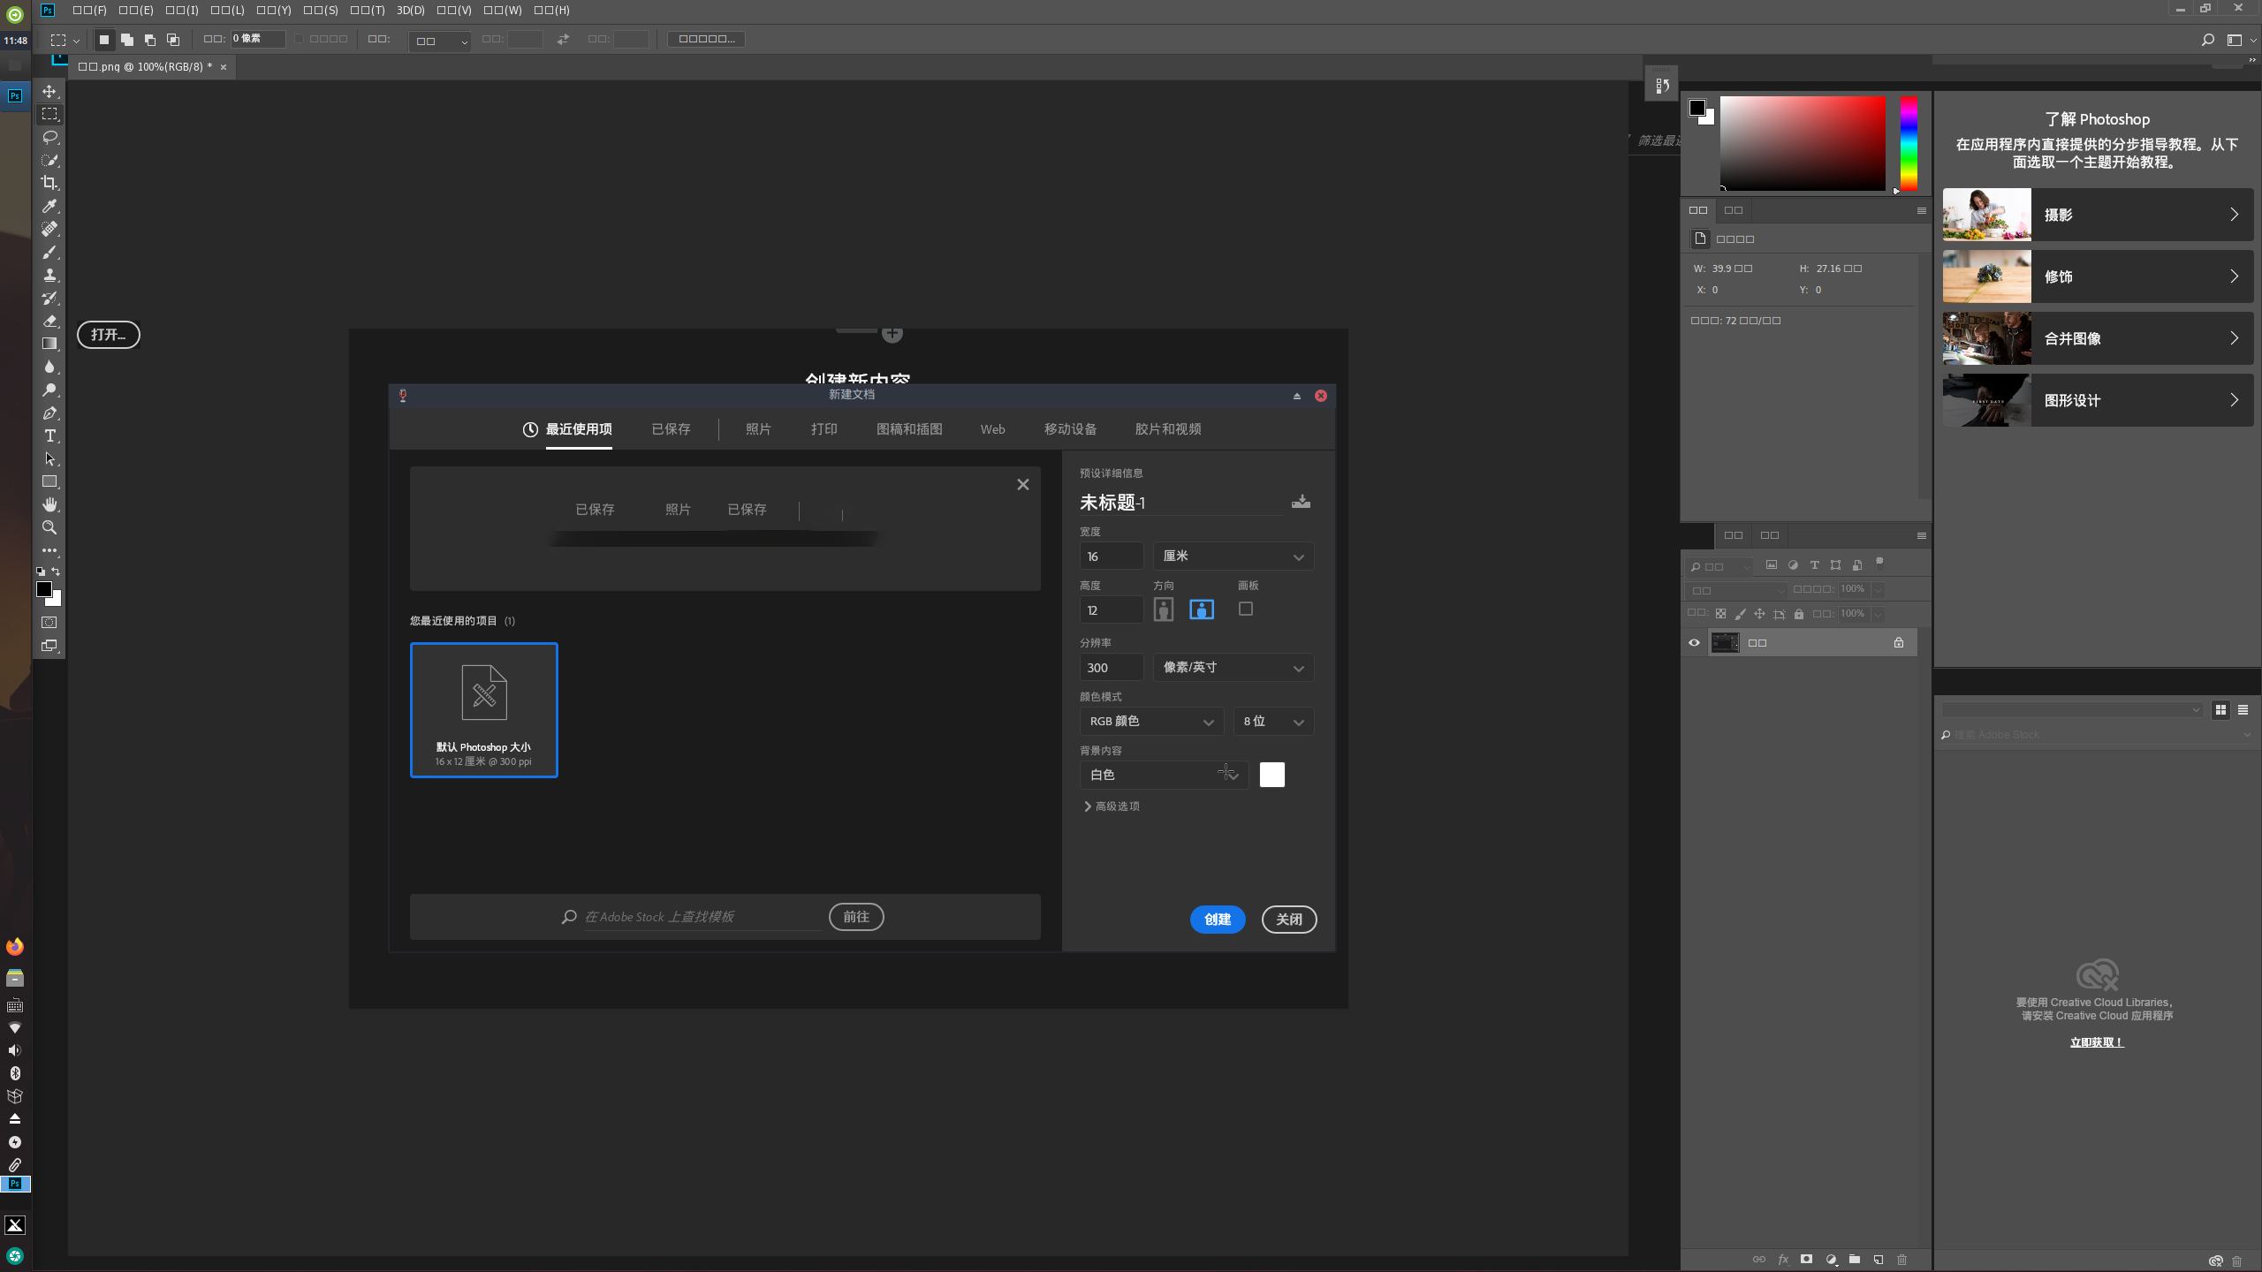Click the background color white swatch
This screenshot has height=1272, width=2262.
pyautogui.click(x=1272, y=775)
